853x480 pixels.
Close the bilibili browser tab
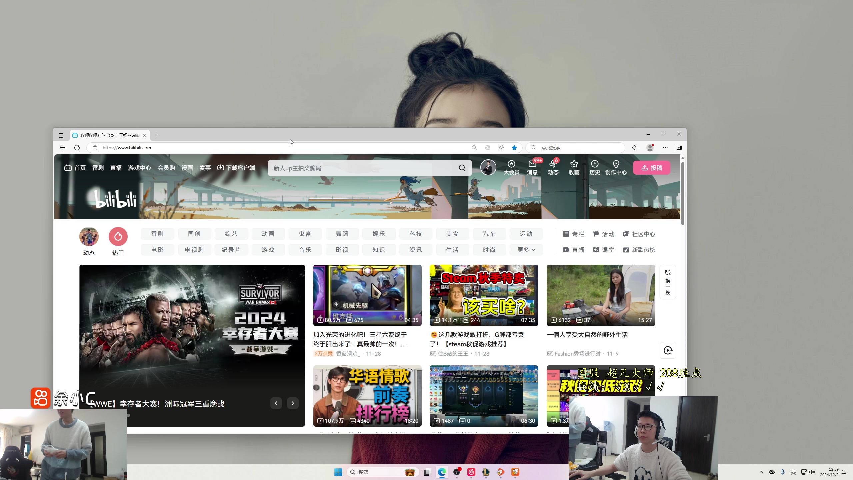point(145,135)
